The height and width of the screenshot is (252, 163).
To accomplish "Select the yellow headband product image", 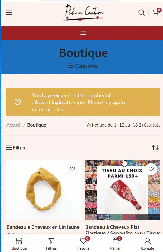I will coord(44,190).
